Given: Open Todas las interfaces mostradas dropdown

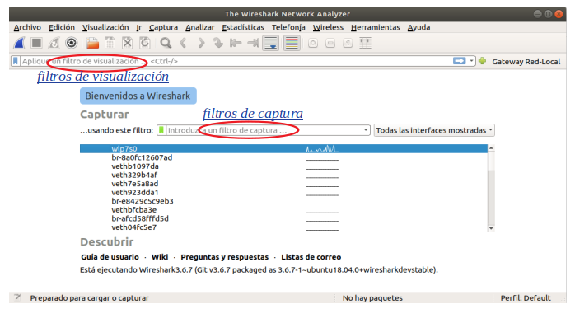Looking at the screenshot, I should [x=434, y=130].
